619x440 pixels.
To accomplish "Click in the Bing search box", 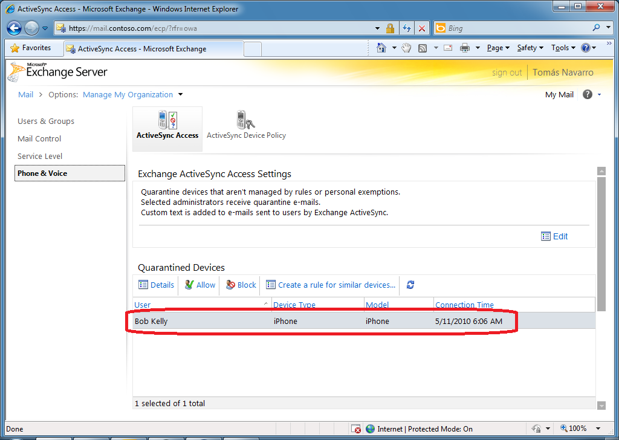I will click(514, 28).
